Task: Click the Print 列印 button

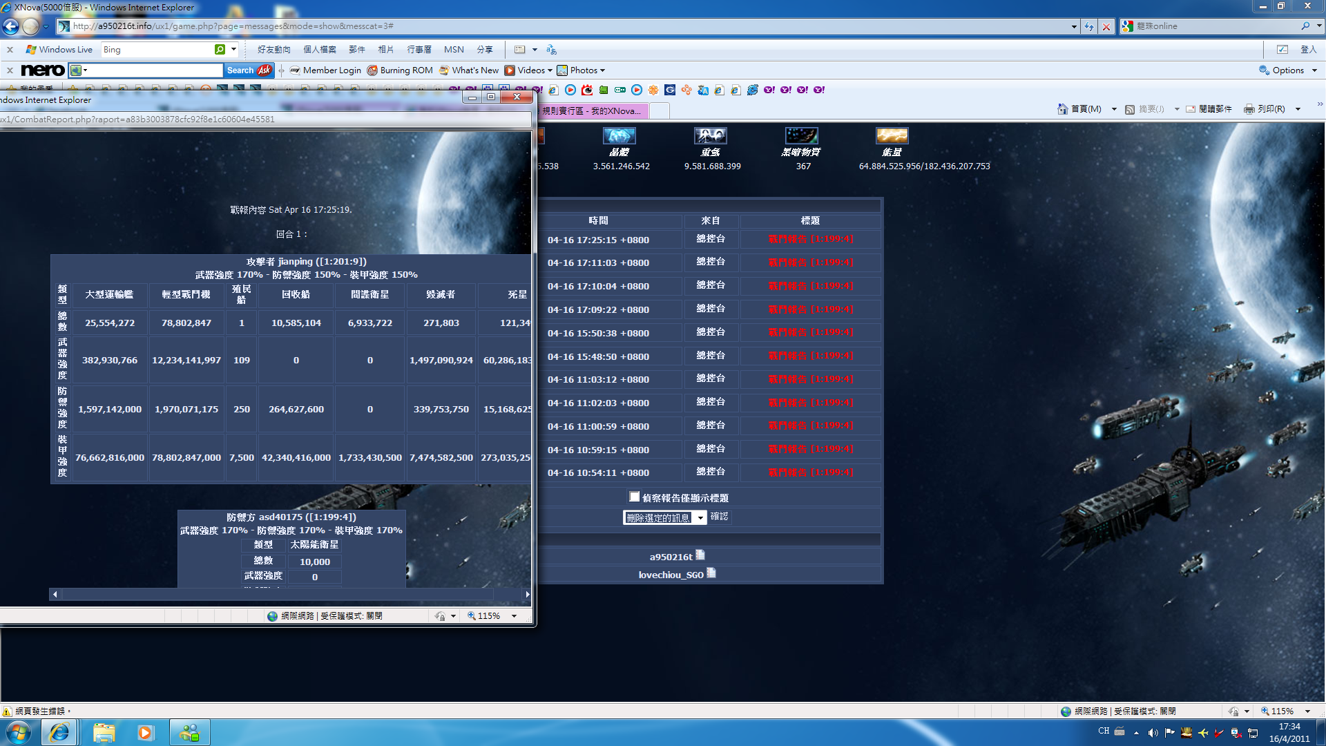Action: [x=1265, y=109]
